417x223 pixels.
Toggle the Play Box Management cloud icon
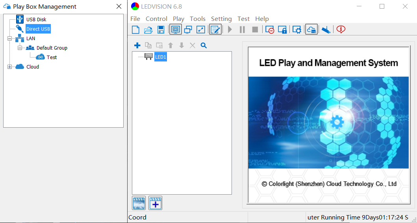pyautogui.click(x=311, y=30)
